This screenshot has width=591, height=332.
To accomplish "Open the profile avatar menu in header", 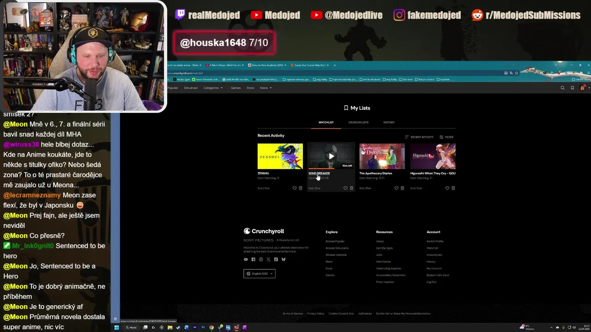I will point(583,88).
